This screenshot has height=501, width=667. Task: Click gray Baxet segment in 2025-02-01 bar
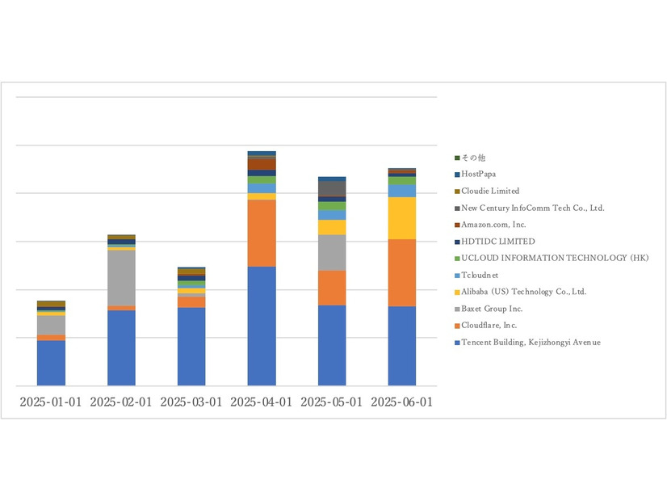coord(121,277)
